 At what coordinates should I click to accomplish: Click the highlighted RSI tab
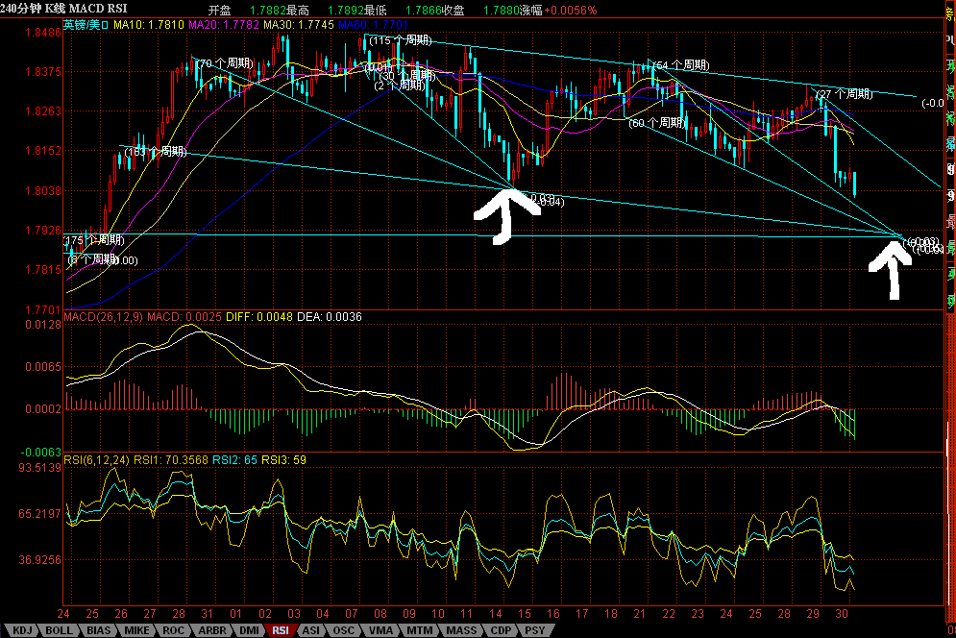point(281,630)
